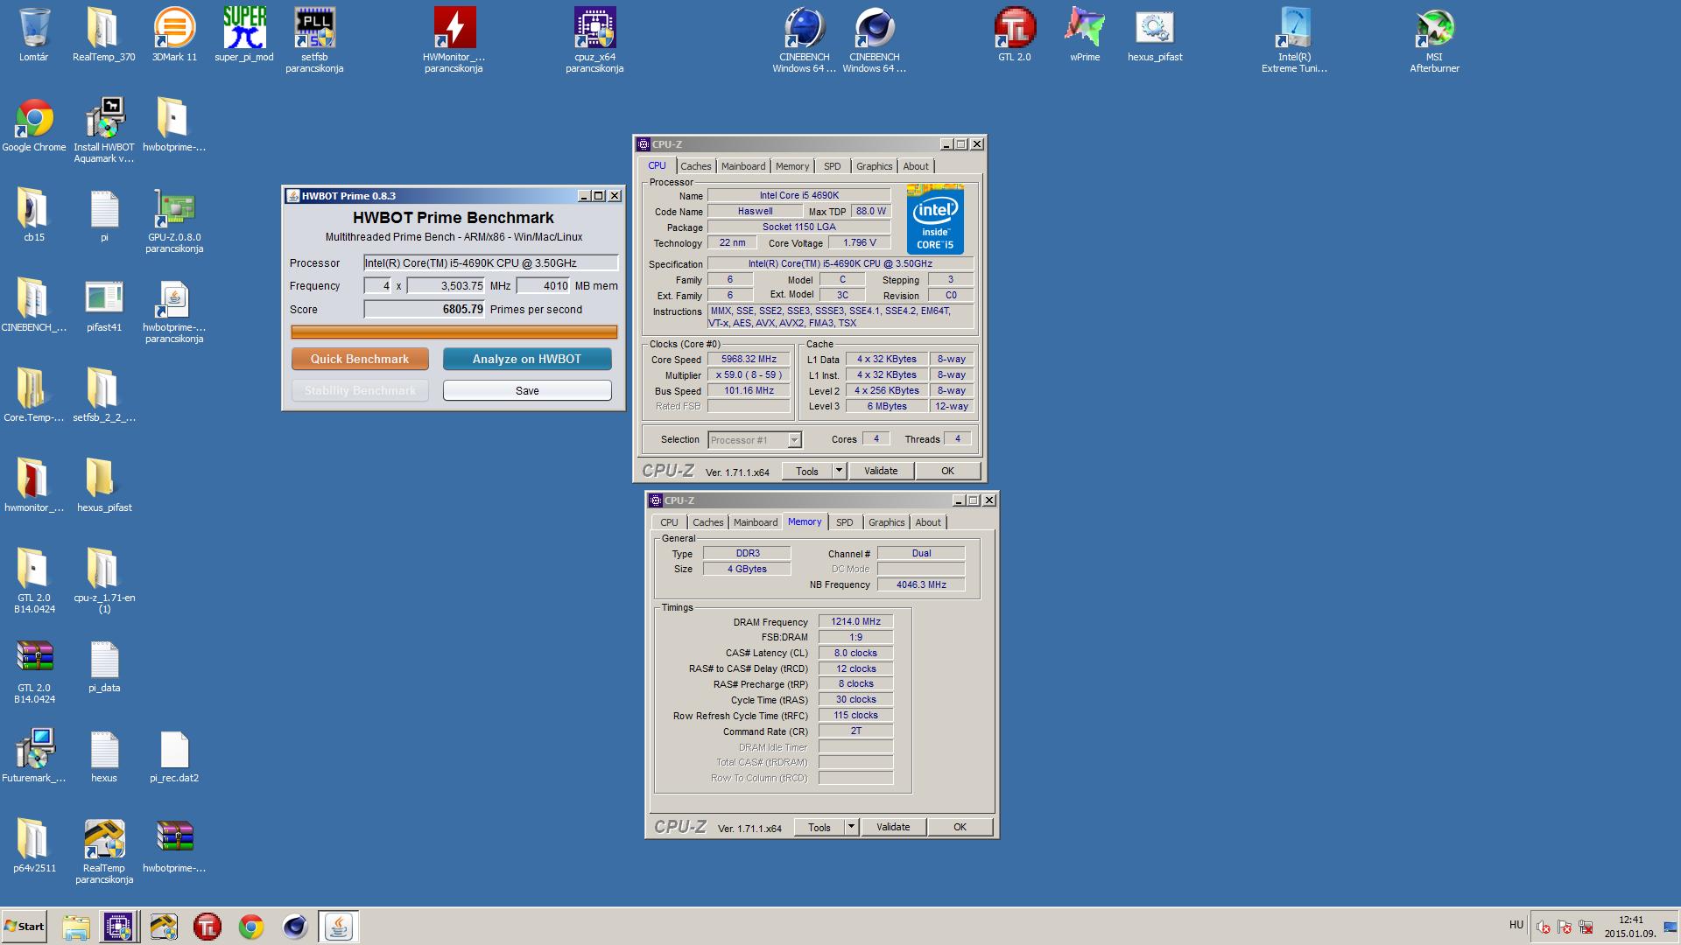Screen dimensions: 1681x945
Task: Click Analyze on HWBOT button
Action: tap(527, 359)
